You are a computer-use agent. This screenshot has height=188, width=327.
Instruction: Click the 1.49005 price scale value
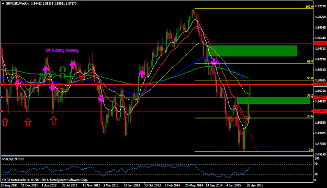[321, 133]
